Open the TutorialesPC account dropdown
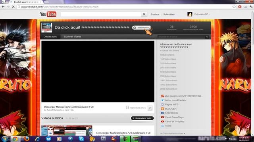 click(x=202, y=14)
